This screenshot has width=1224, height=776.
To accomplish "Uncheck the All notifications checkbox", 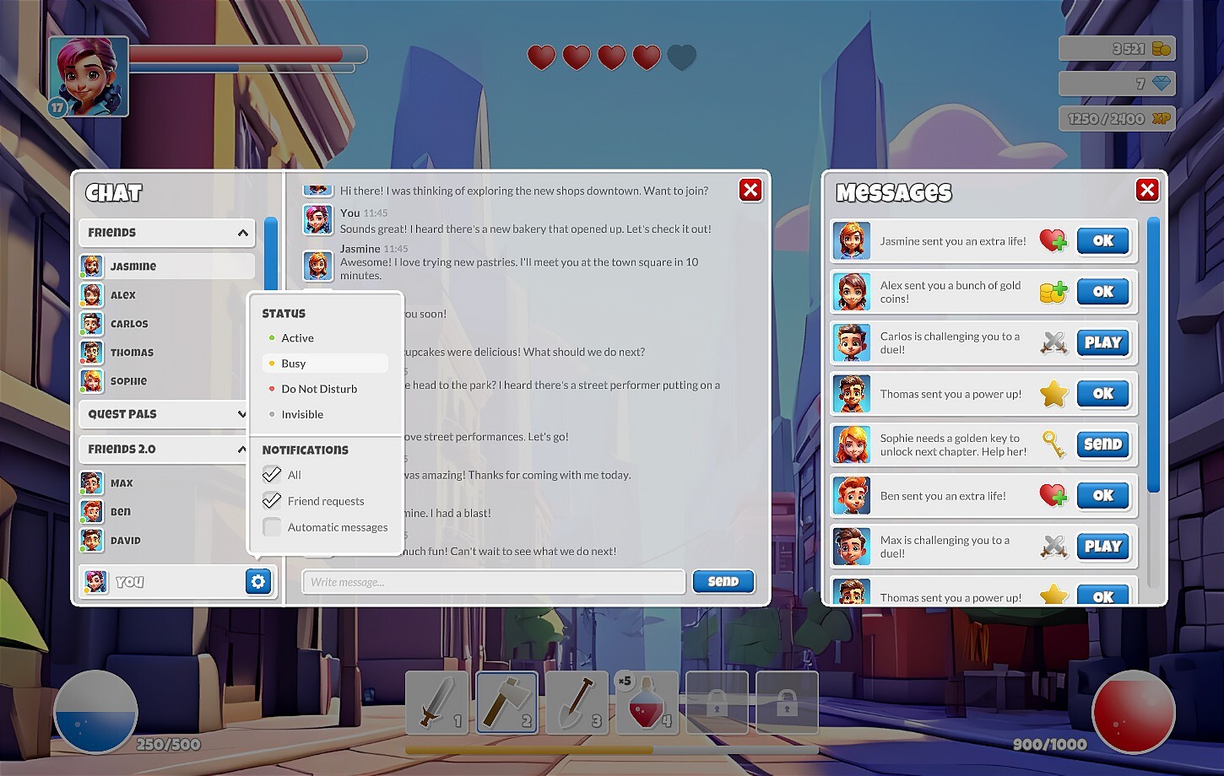I will point(272,474).
